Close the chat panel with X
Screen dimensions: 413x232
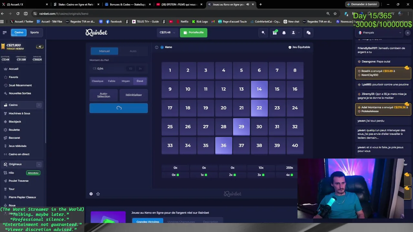click(x=408, y=33)
